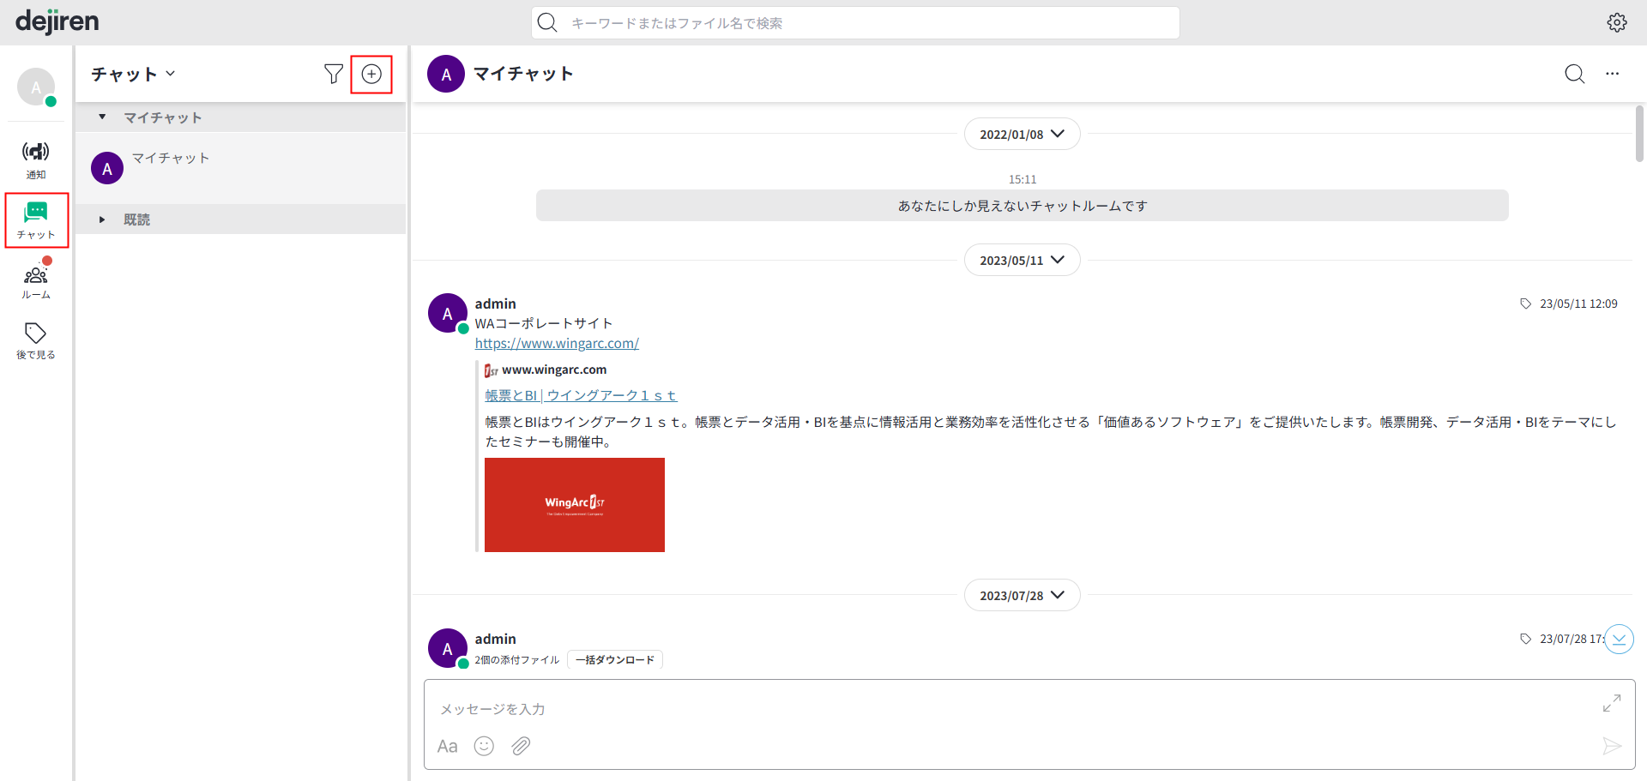Click the paperclip attach file icon
The width and height of the screenshot is (1647, 781).
pyautogui.click(x=521, y=746)
